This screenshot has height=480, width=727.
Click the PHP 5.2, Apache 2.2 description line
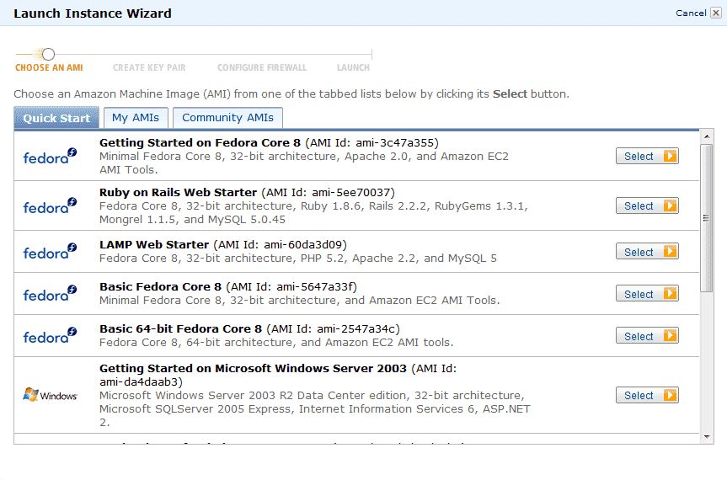(x=297, y=258)
